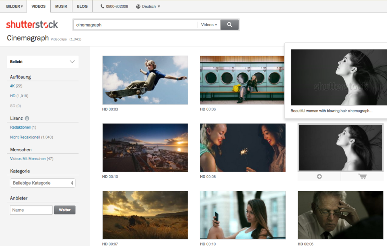387x246 pixels.
Task: Click the Weiter button under Anbieter
Action: click(x=64, y=210)
